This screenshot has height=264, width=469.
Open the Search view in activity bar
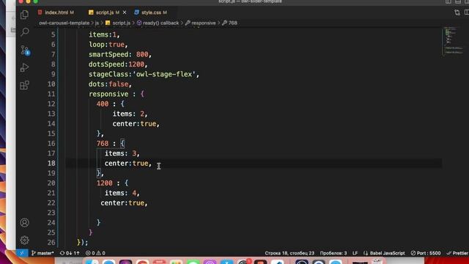(x=24, y=32)
